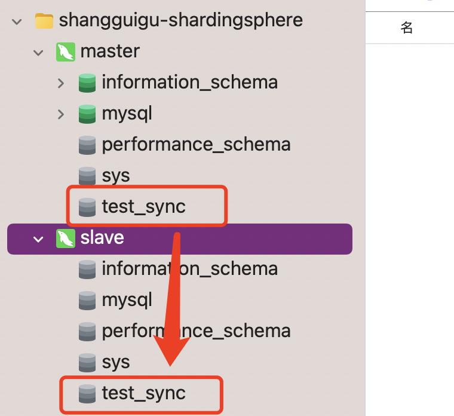
Task: Click the shangguigu-shardingsphere folder icon
Action: pyautogui.click(x=44, y=20)
